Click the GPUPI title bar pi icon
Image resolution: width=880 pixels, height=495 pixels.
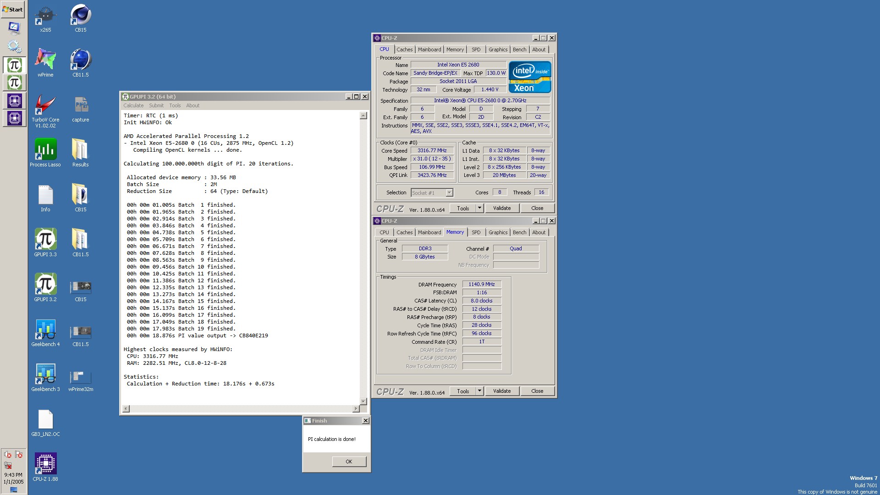coord(125,97)
